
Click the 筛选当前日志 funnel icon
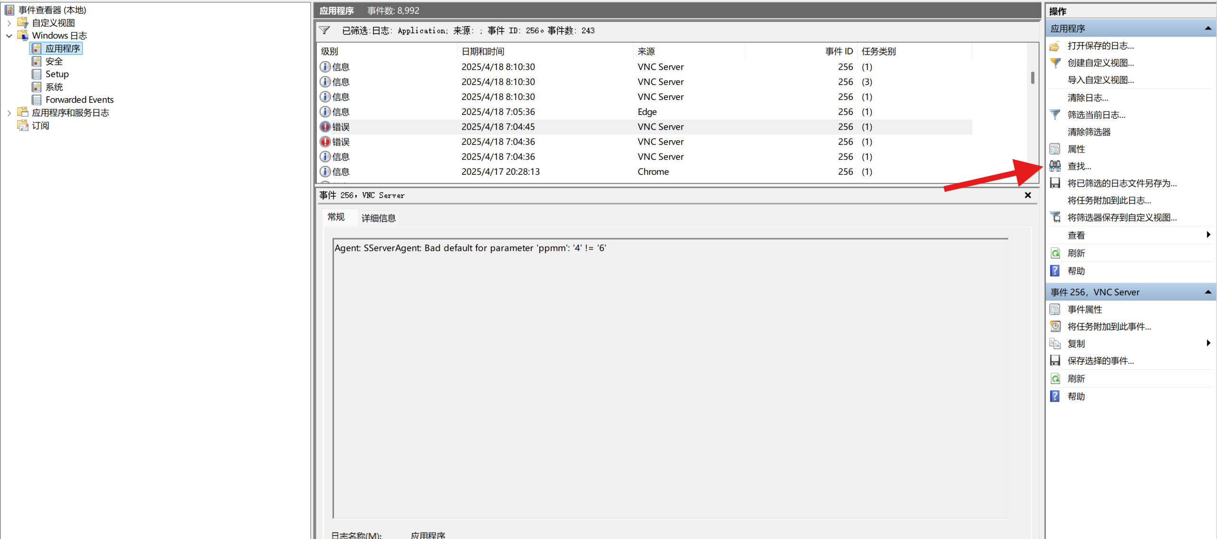click(1055, 115)
